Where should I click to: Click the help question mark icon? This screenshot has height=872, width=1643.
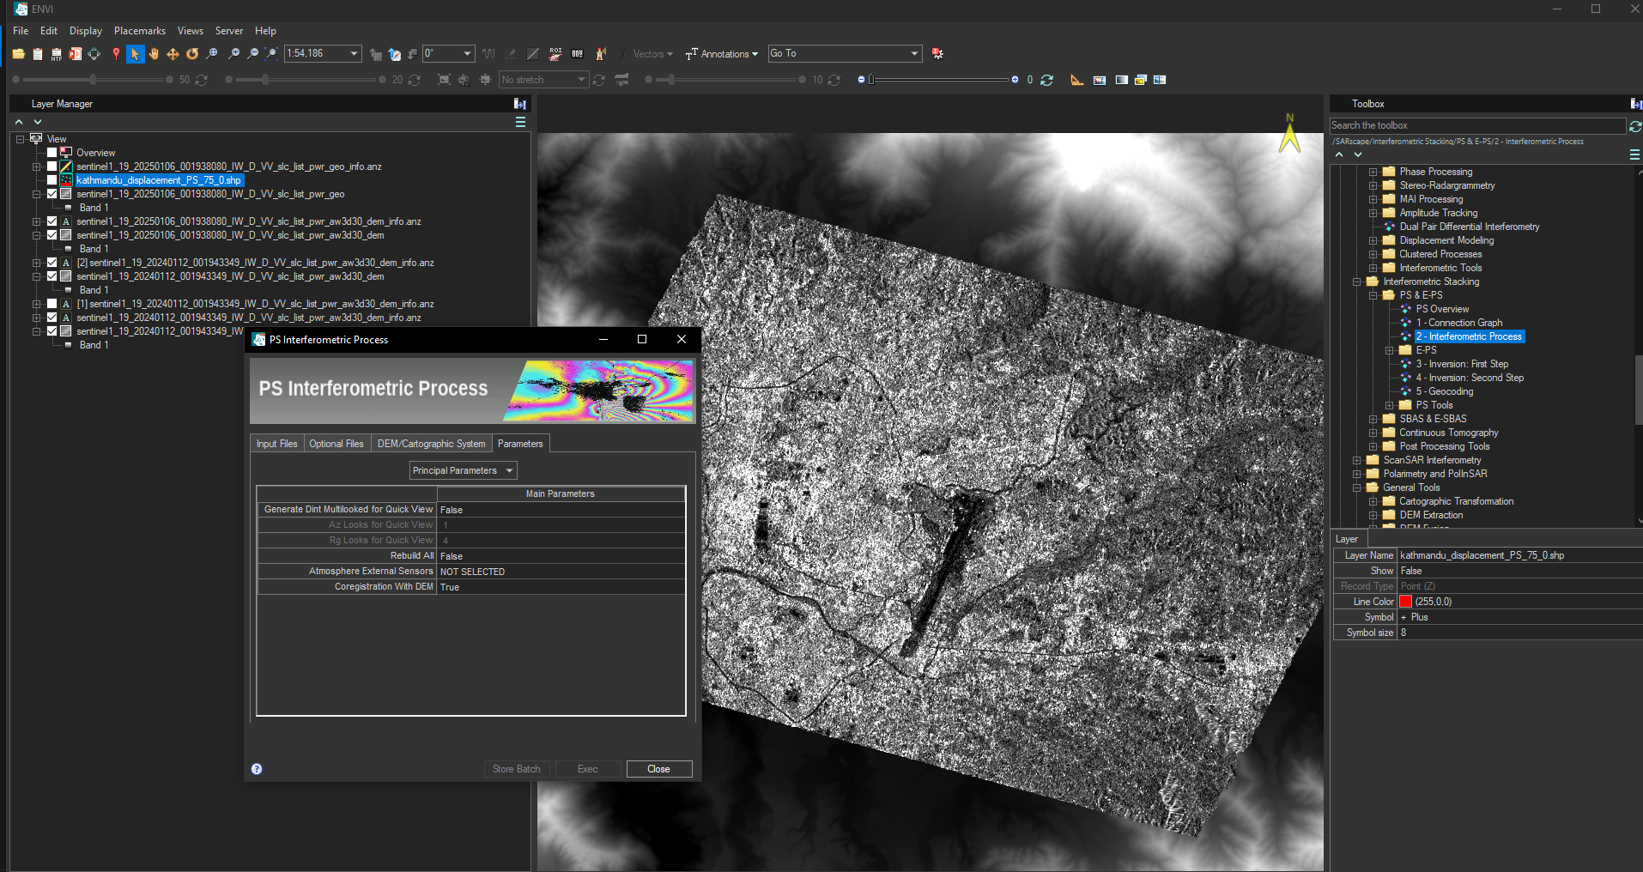[x=257, y=769]
